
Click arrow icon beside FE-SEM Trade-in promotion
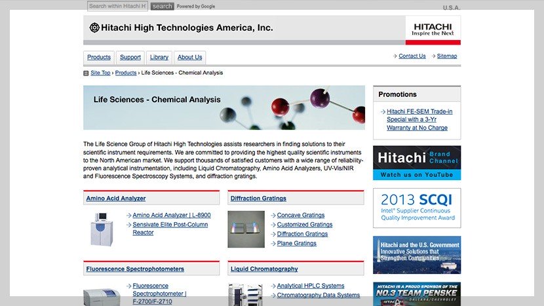pyautogui.click(x=383, y=111)
